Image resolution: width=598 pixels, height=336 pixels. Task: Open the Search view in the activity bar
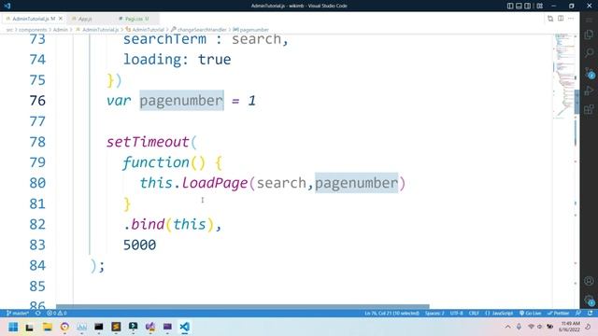click(589, 52)
